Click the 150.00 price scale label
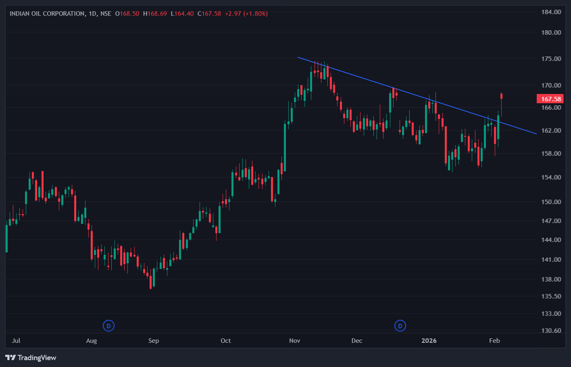Image resolution: width=571 pixels, height=367 pixels. click(551, 202)
